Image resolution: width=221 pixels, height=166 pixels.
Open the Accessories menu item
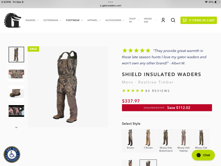115,20
